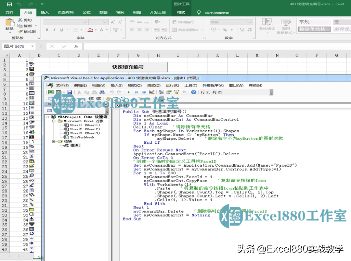The width and height of the screenshot is (351, 261).
Task: Switch to the 开发工具 ribbon tab
Action: 158,12
